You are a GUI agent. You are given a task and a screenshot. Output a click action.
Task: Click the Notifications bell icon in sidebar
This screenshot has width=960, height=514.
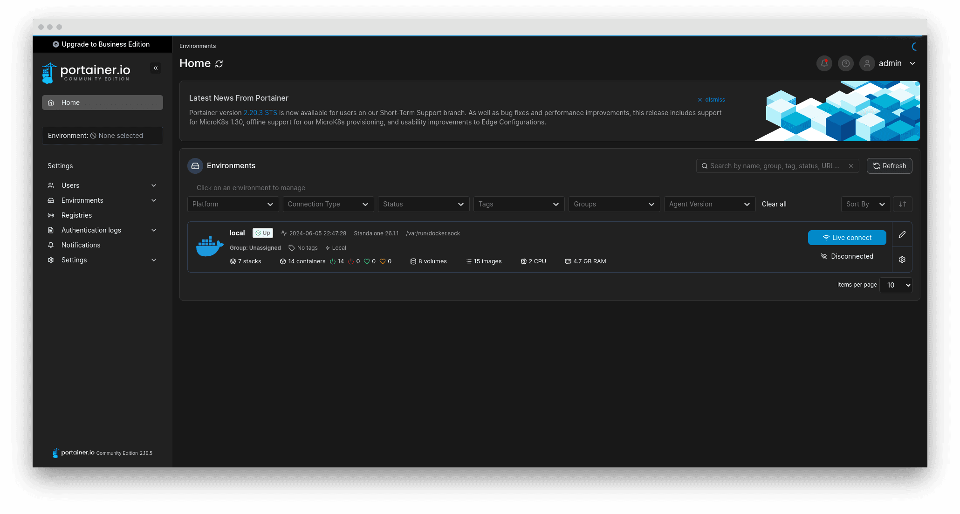pyautogui.click(x=51, y=245)
